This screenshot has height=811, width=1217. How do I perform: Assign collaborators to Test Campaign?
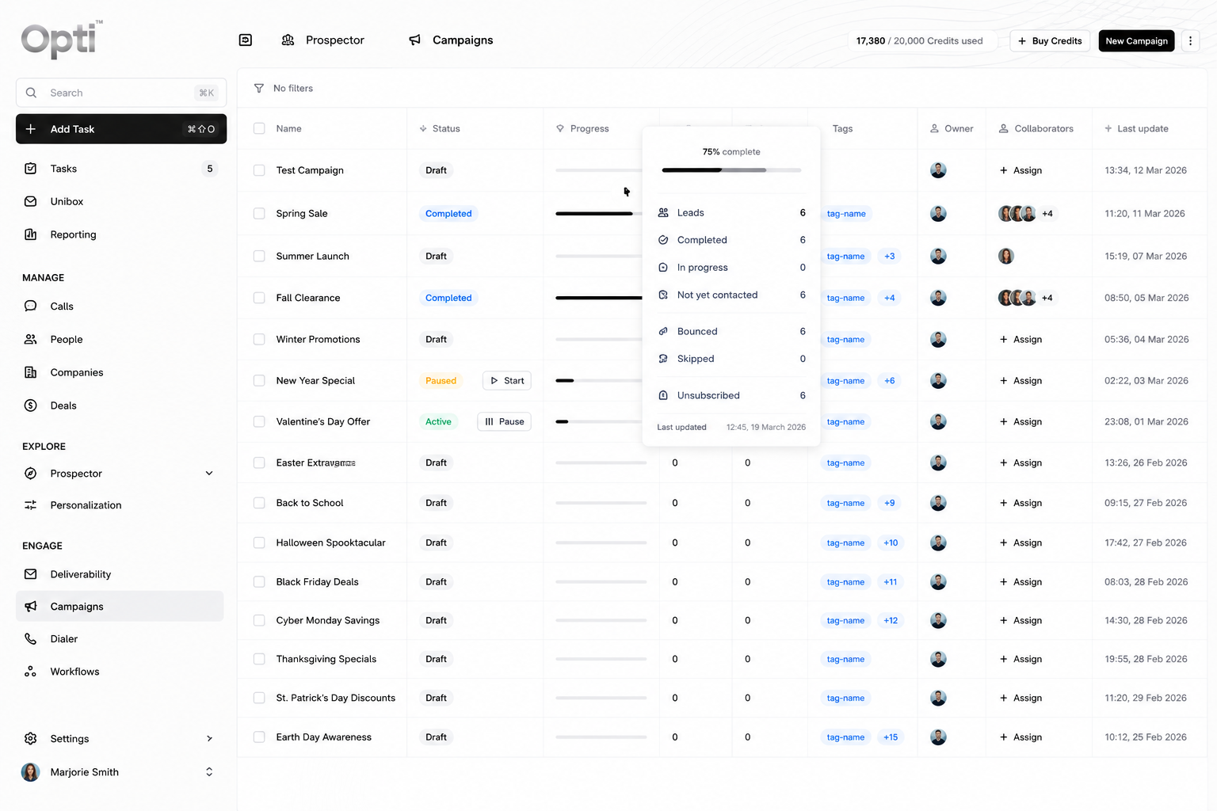tap(1021, 170)
